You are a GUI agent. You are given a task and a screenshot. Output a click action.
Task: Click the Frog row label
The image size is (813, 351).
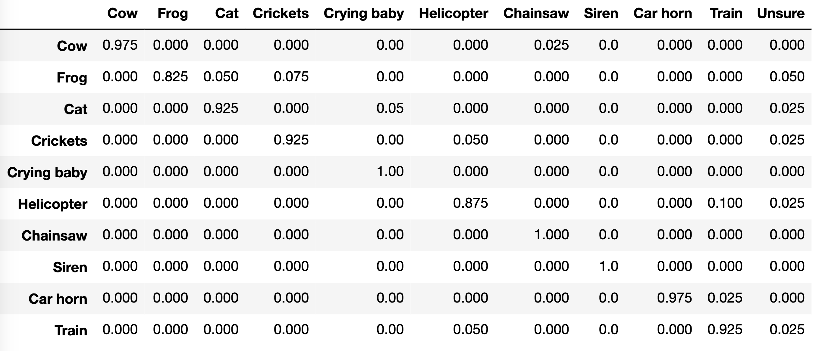click(x=72, y=78)
